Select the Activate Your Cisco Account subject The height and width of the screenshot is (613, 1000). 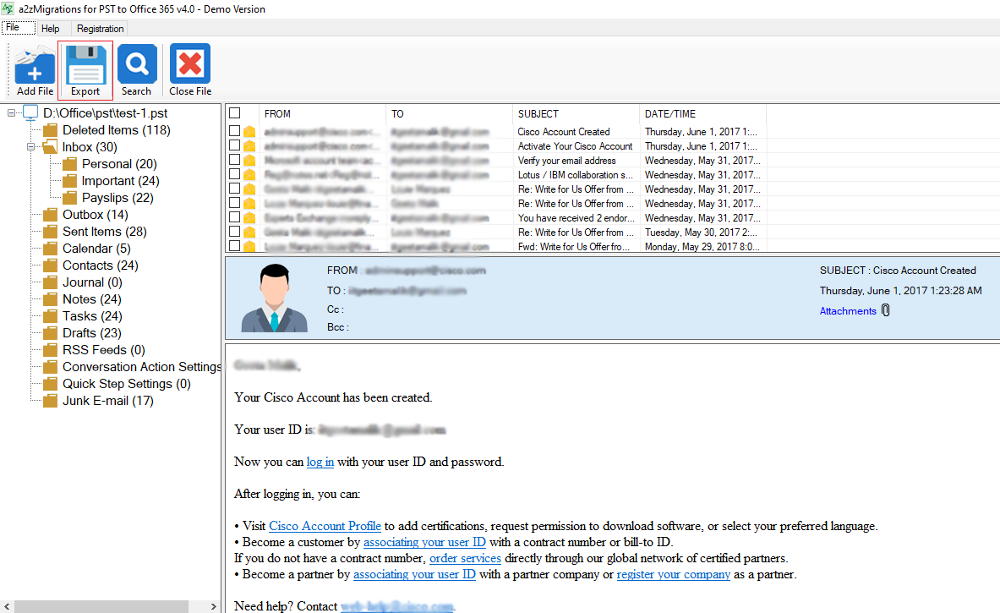(x=576, y=146)
